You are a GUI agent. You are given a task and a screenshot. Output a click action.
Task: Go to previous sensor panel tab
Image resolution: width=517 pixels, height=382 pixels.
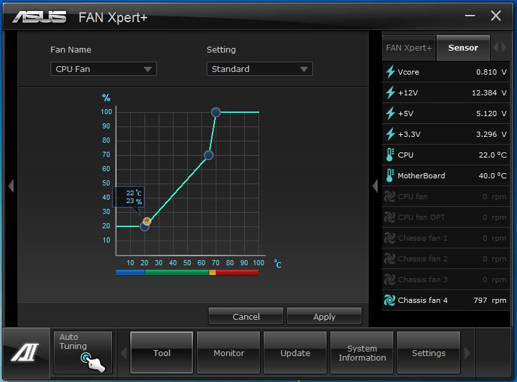tap(496, 47)
